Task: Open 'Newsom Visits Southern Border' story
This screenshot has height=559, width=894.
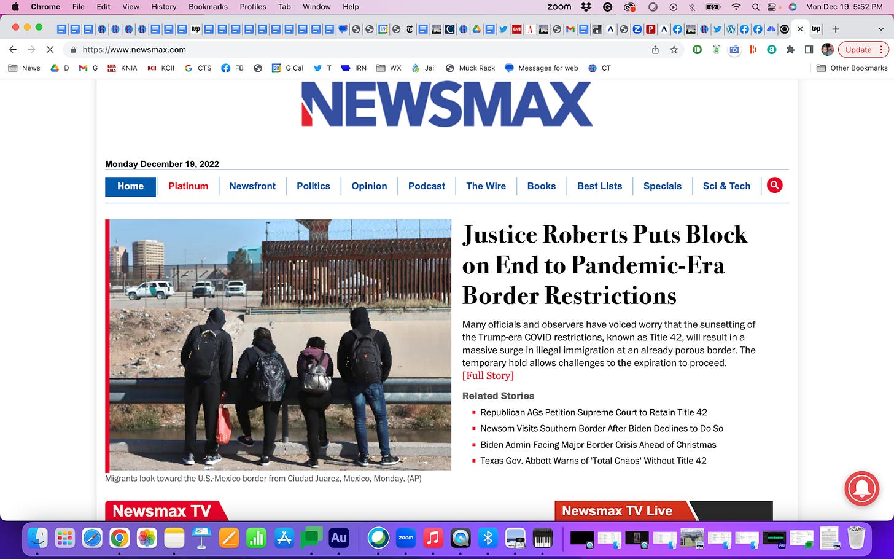Action: pos(602,428)
